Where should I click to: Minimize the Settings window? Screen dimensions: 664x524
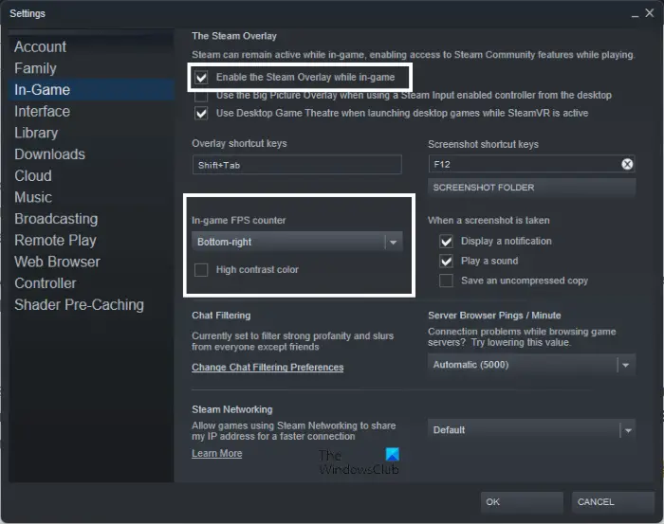pyautogui.click(x=635, y=14)
